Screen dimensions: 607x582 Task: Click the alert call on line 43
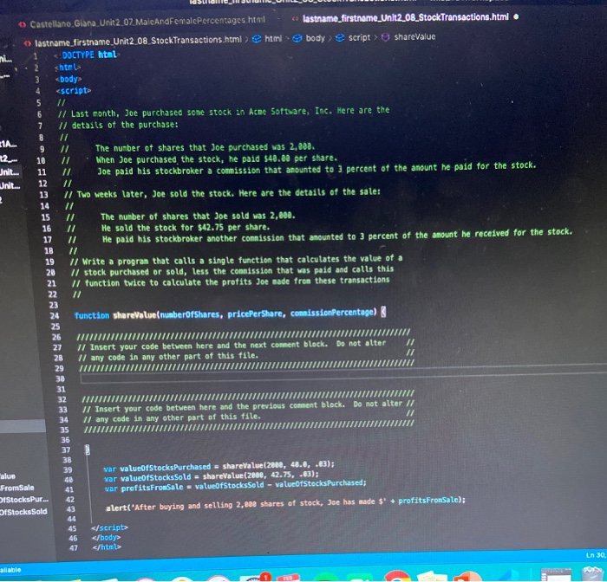point(118,508)
